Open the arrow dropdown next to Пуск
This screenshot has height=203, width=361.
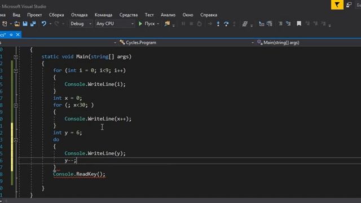pos(158,24)
